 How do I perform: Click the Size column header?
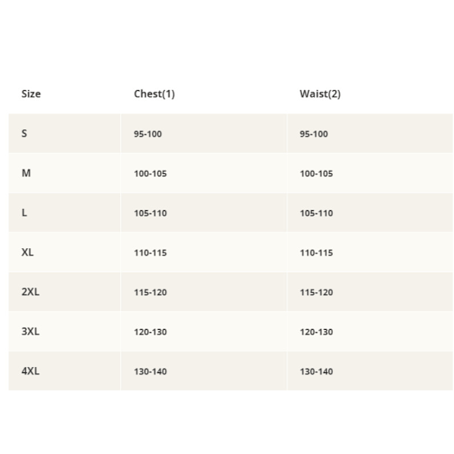31,94
